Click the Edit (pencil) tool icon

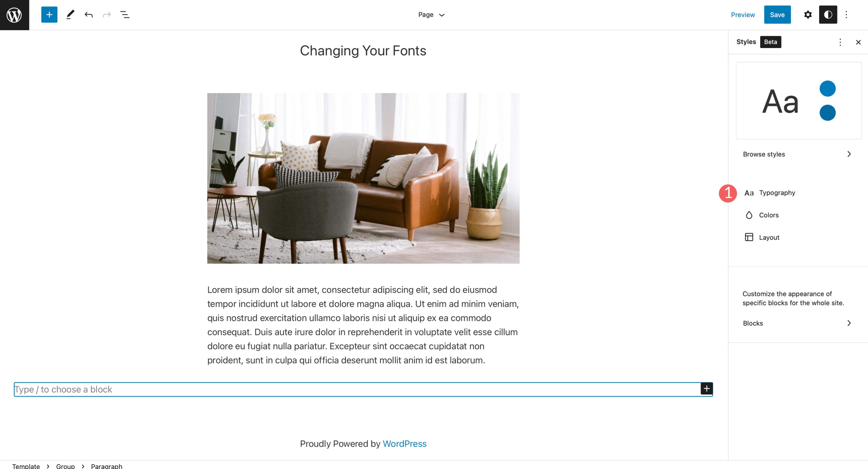69,15
